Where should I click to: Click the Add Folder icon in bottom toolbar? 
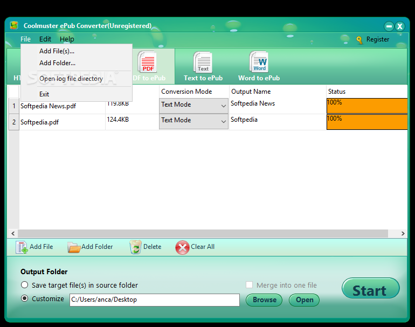pos(74,247)
